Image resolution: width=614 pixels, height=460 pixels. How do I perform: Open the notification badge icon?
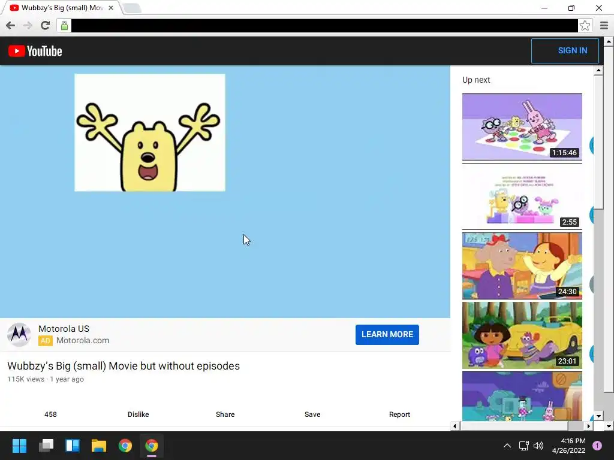click(597, 446)
